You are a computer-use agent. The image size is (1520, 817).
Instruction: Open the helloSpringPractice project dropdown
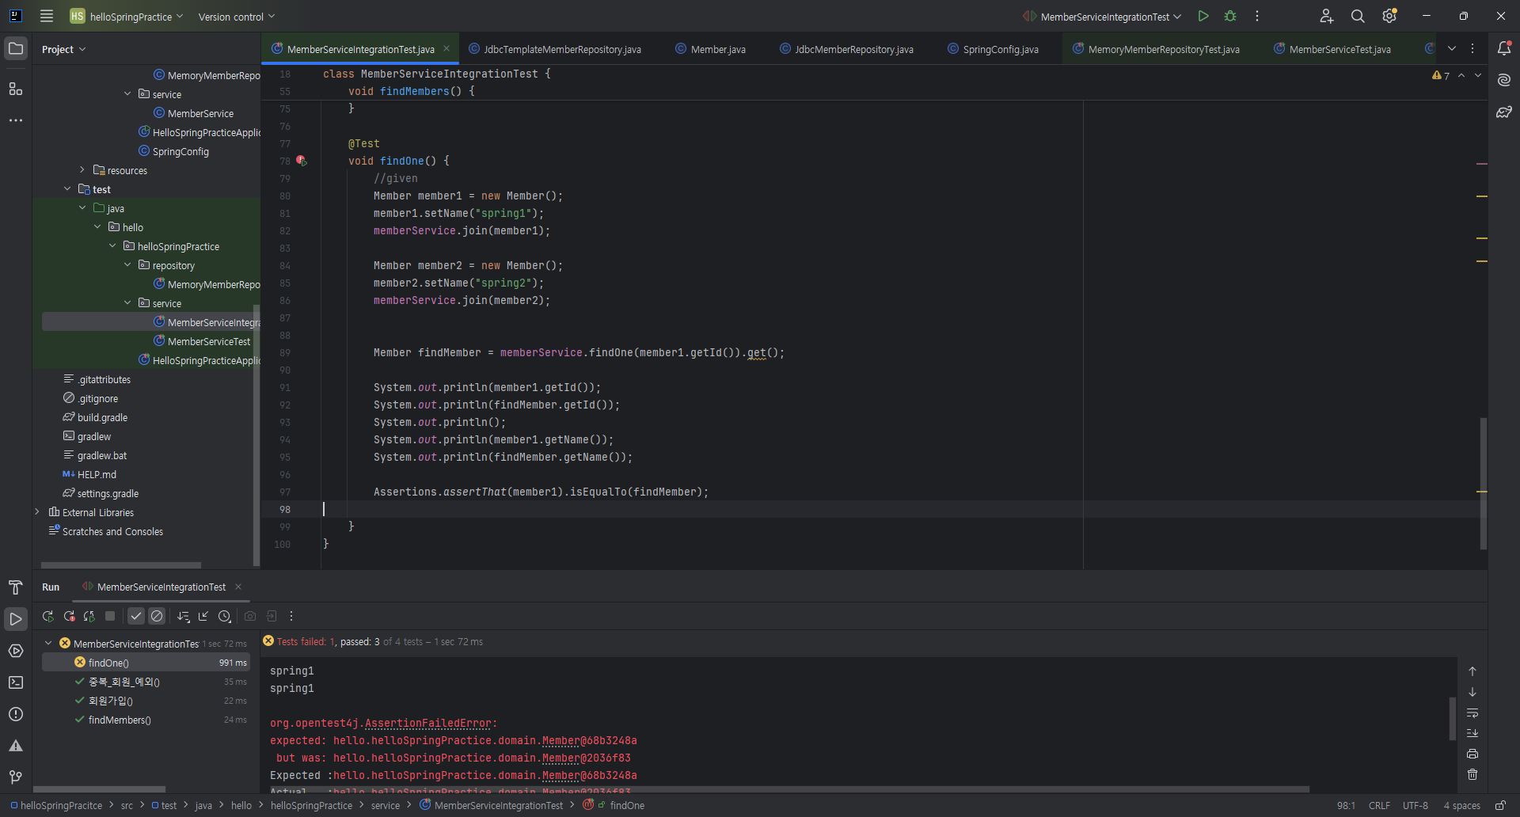pyautogui.click(x=127, y=16)
